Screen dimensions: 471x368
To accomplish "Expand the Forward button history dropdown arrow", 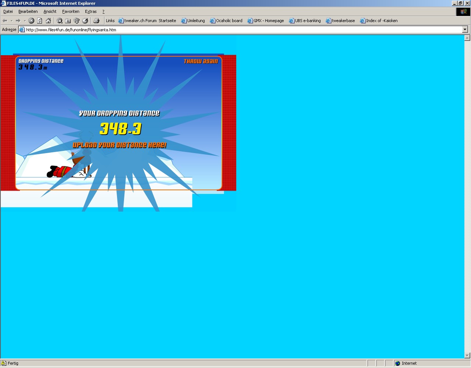I will click(25, 21).
